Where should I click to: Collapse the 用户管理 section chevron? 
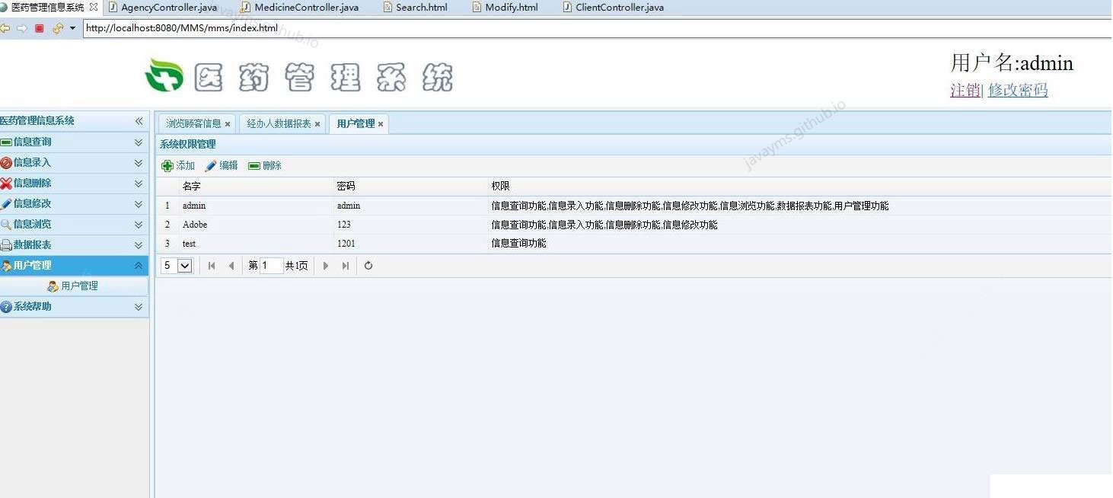click(139, 265)
